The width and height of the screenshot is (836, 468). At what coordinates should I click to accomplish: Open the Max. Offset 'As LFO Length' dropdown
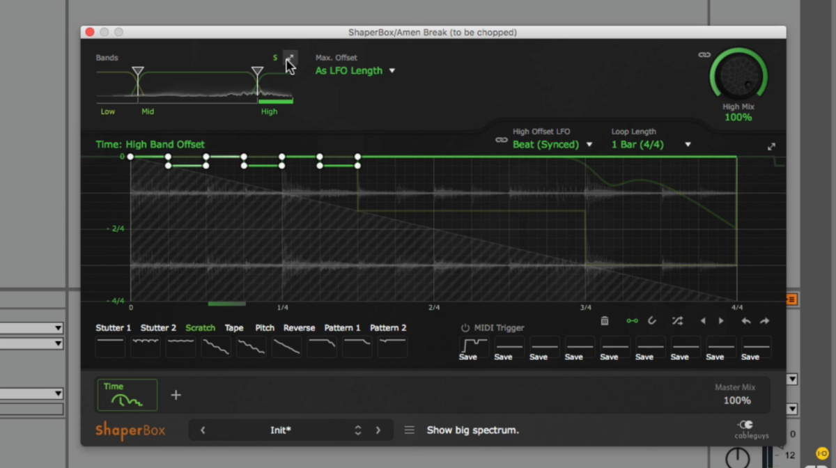(355, 70)
